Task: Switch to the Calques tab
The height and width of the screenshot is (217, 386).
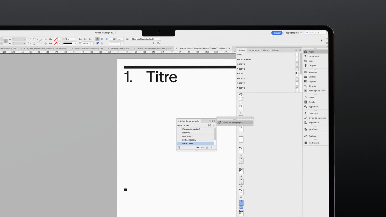Action: point(275,50)
